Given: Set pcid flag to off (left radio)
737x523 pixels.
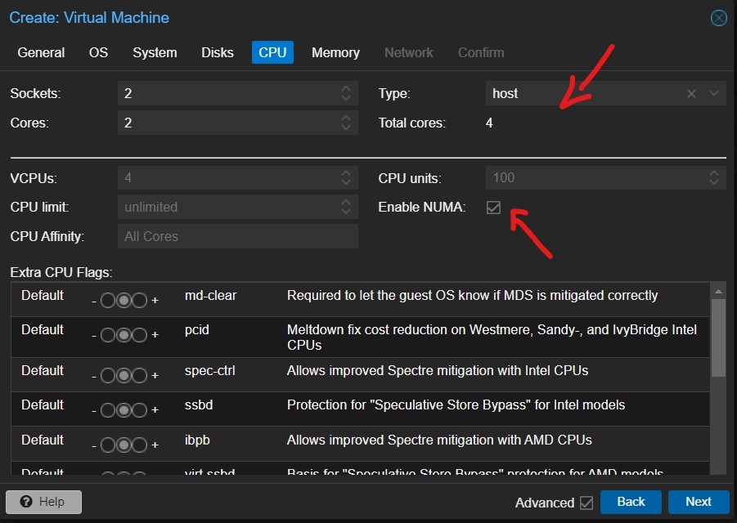Looking at the screenshot, I should (108, 334).
